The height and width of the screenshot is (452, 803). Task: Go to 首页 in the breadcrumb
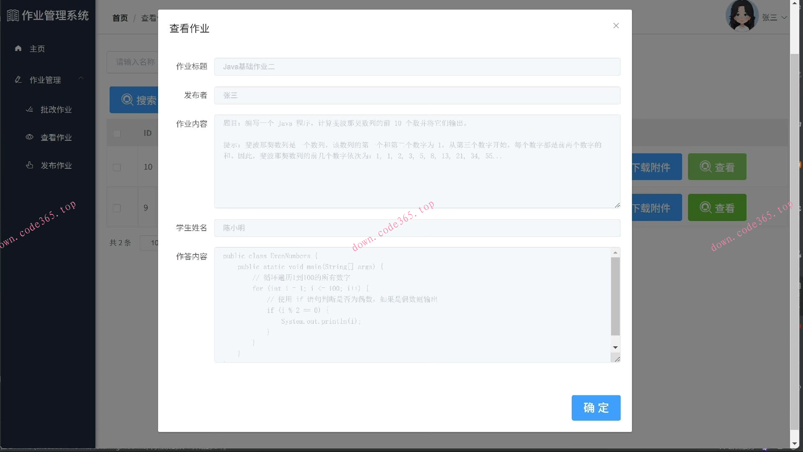[120, 18]
